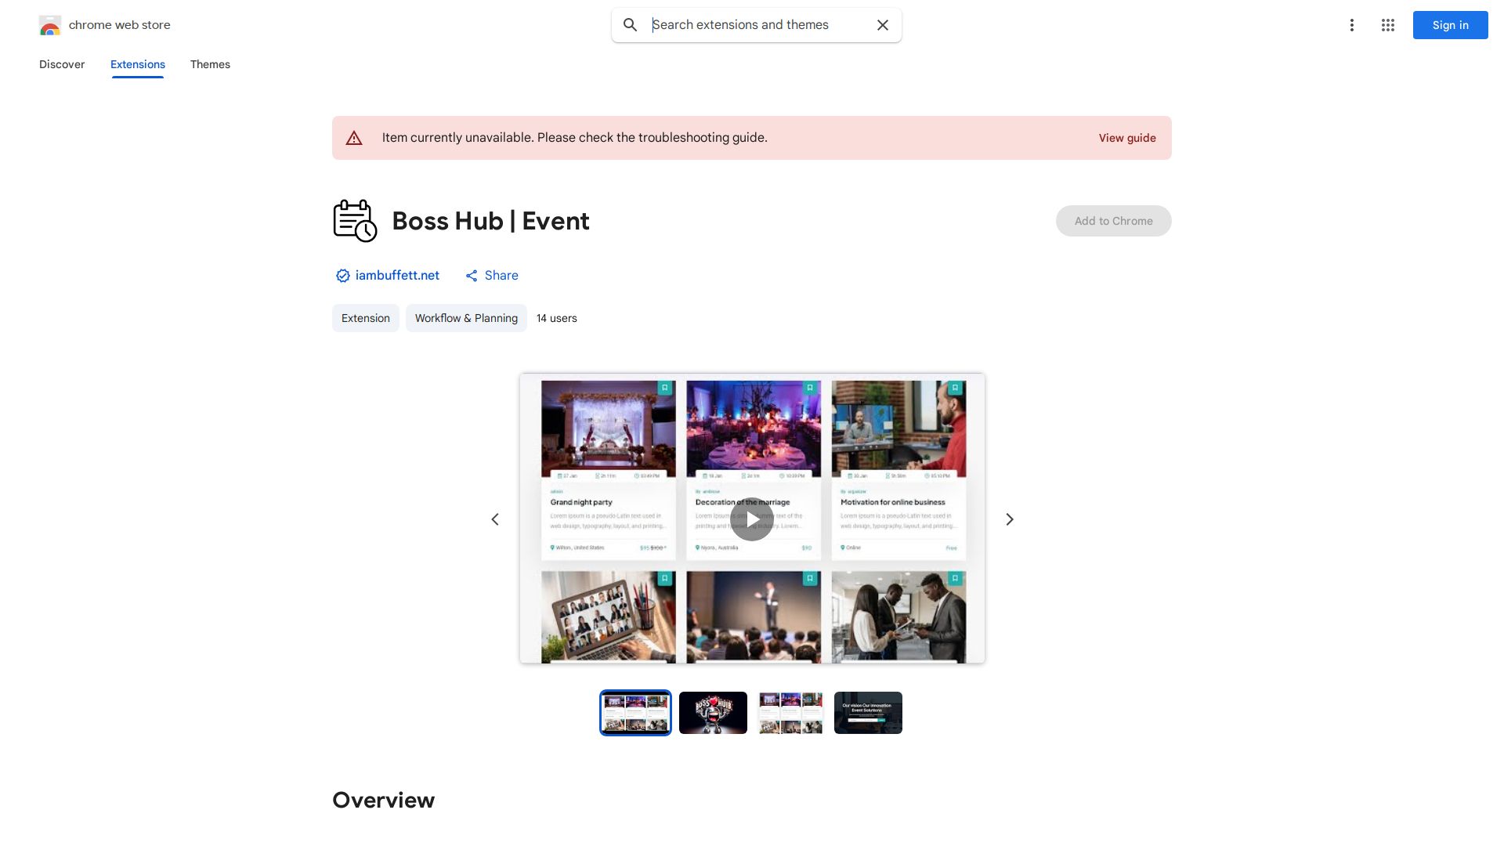
Task: Click the Sign in button
Action: pos(1450,25)
